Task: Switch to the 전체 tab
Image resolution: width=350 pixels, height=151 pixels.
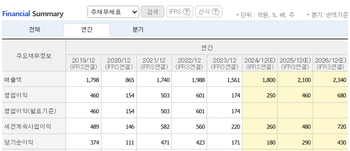Action: tap(35, 30)
